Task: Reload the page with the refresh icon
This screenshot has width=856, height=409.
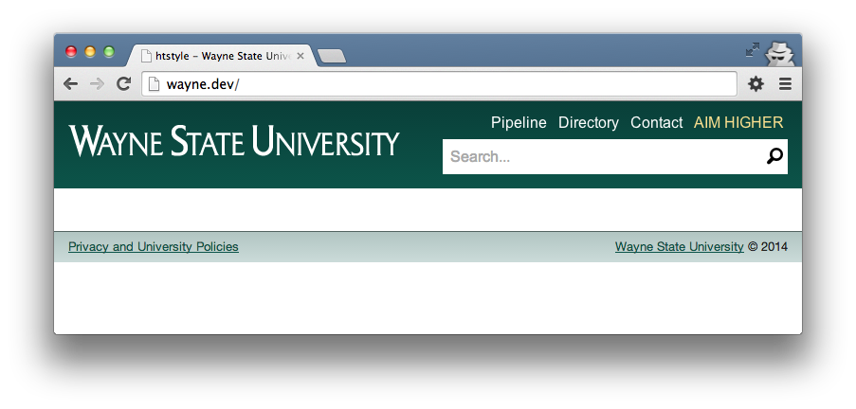Action: (x=124, y=83)
